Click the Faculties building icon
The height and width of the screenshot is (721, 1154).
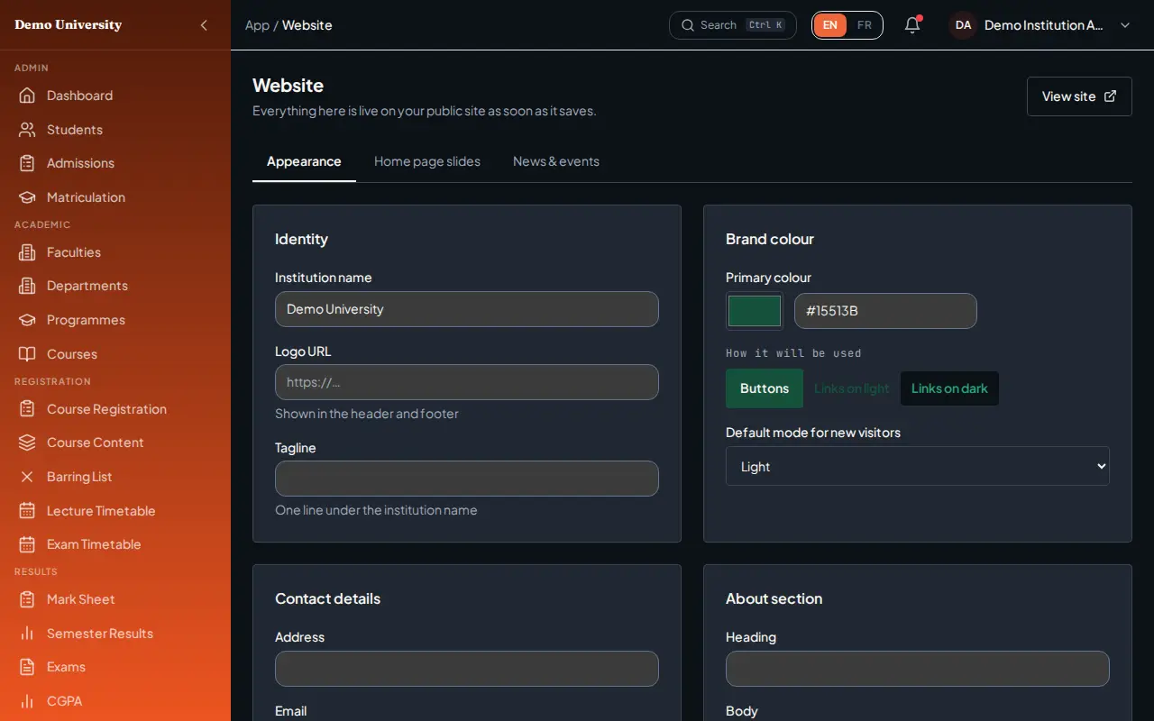[x=27, y=252]
